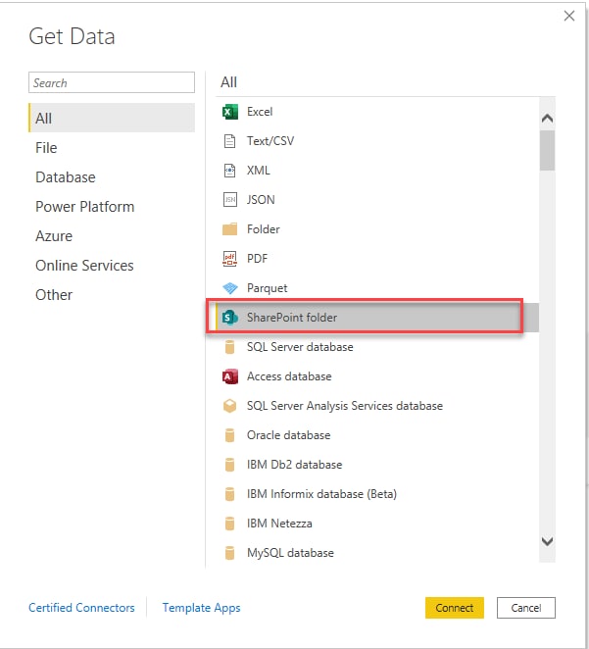Screen dimensions: 589x649
Task: Cancel the Get Data dialog
Action: pos(525,608)
